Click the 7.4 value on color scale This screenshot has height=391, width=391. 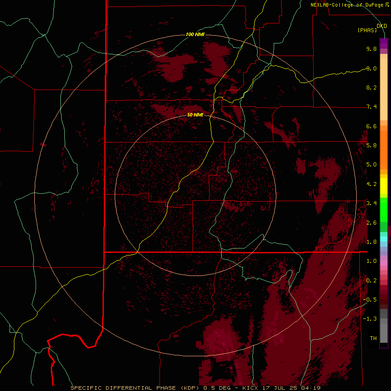coord(371,107)
